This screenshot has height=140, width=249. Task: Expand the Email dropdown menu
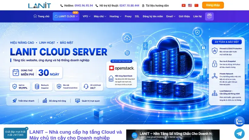(171, 16)
